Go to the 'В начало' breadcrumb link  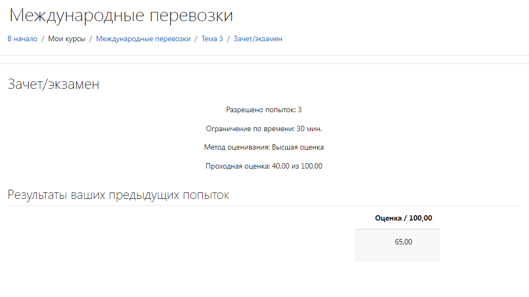tap(23, 39)
